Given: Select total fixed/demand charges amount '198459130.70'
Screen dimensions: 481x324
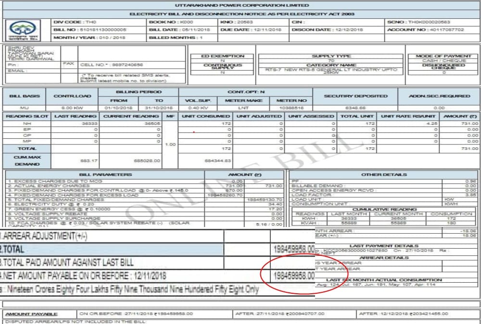Looking at the screenshot, I should 265,200.
